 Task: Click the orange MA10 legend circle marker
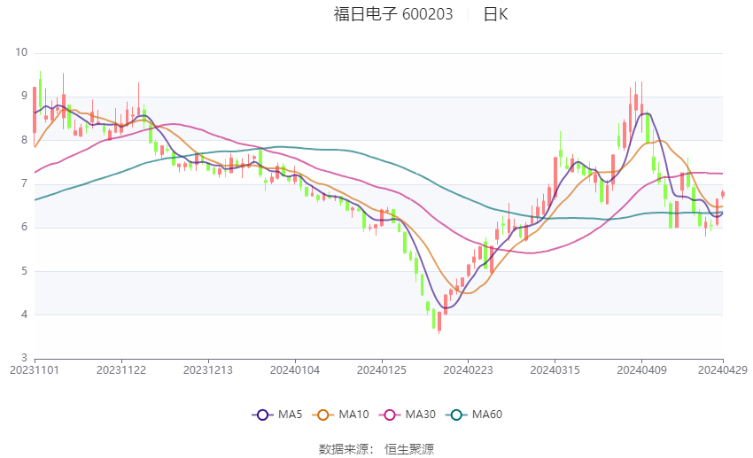tap(323, 415)
